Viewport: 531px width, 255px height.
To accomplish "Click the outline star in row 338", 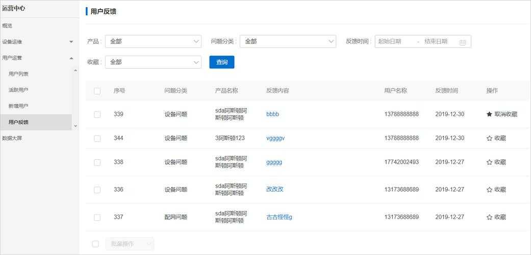I will point(489,162).
